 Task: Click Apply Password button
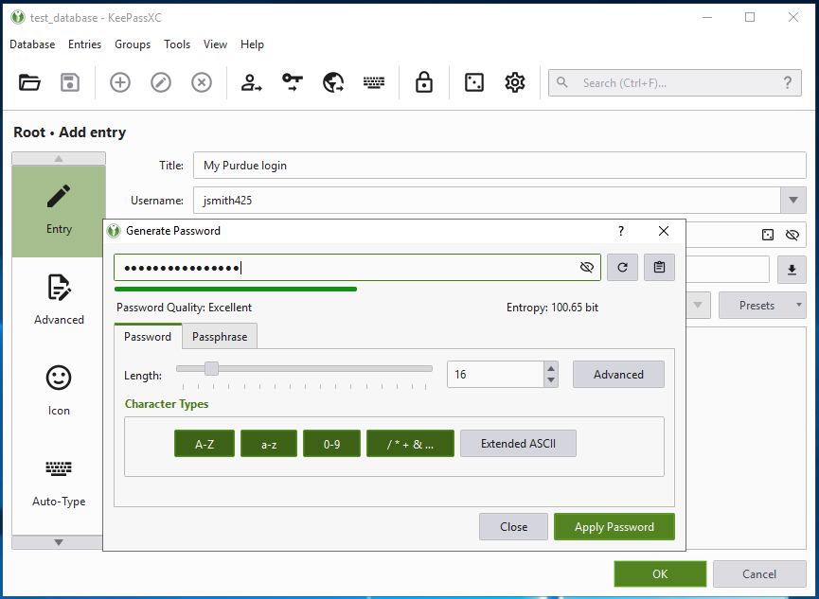(614, 527)
